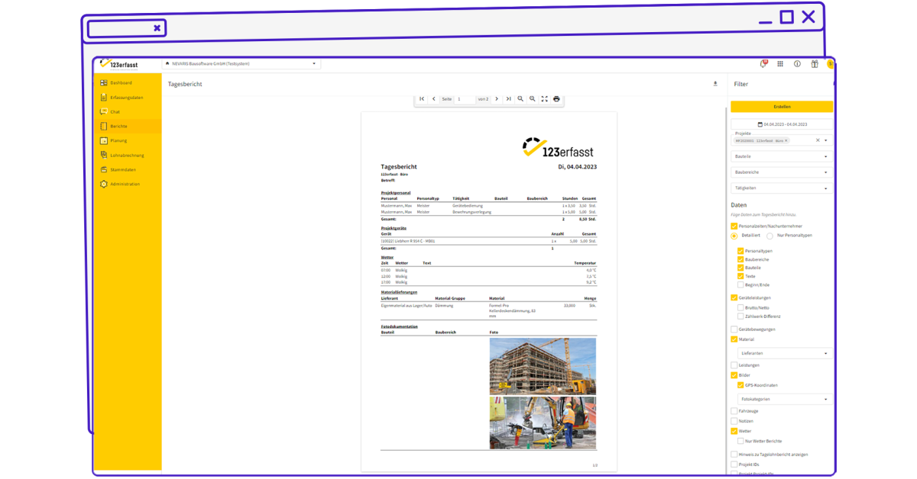Image resolution: width=917 pixels, height=479 pixels.
Task: Uncheck Personalzeiten/Nachunternehmer checkbox
Action: click(x=734, y=227)
